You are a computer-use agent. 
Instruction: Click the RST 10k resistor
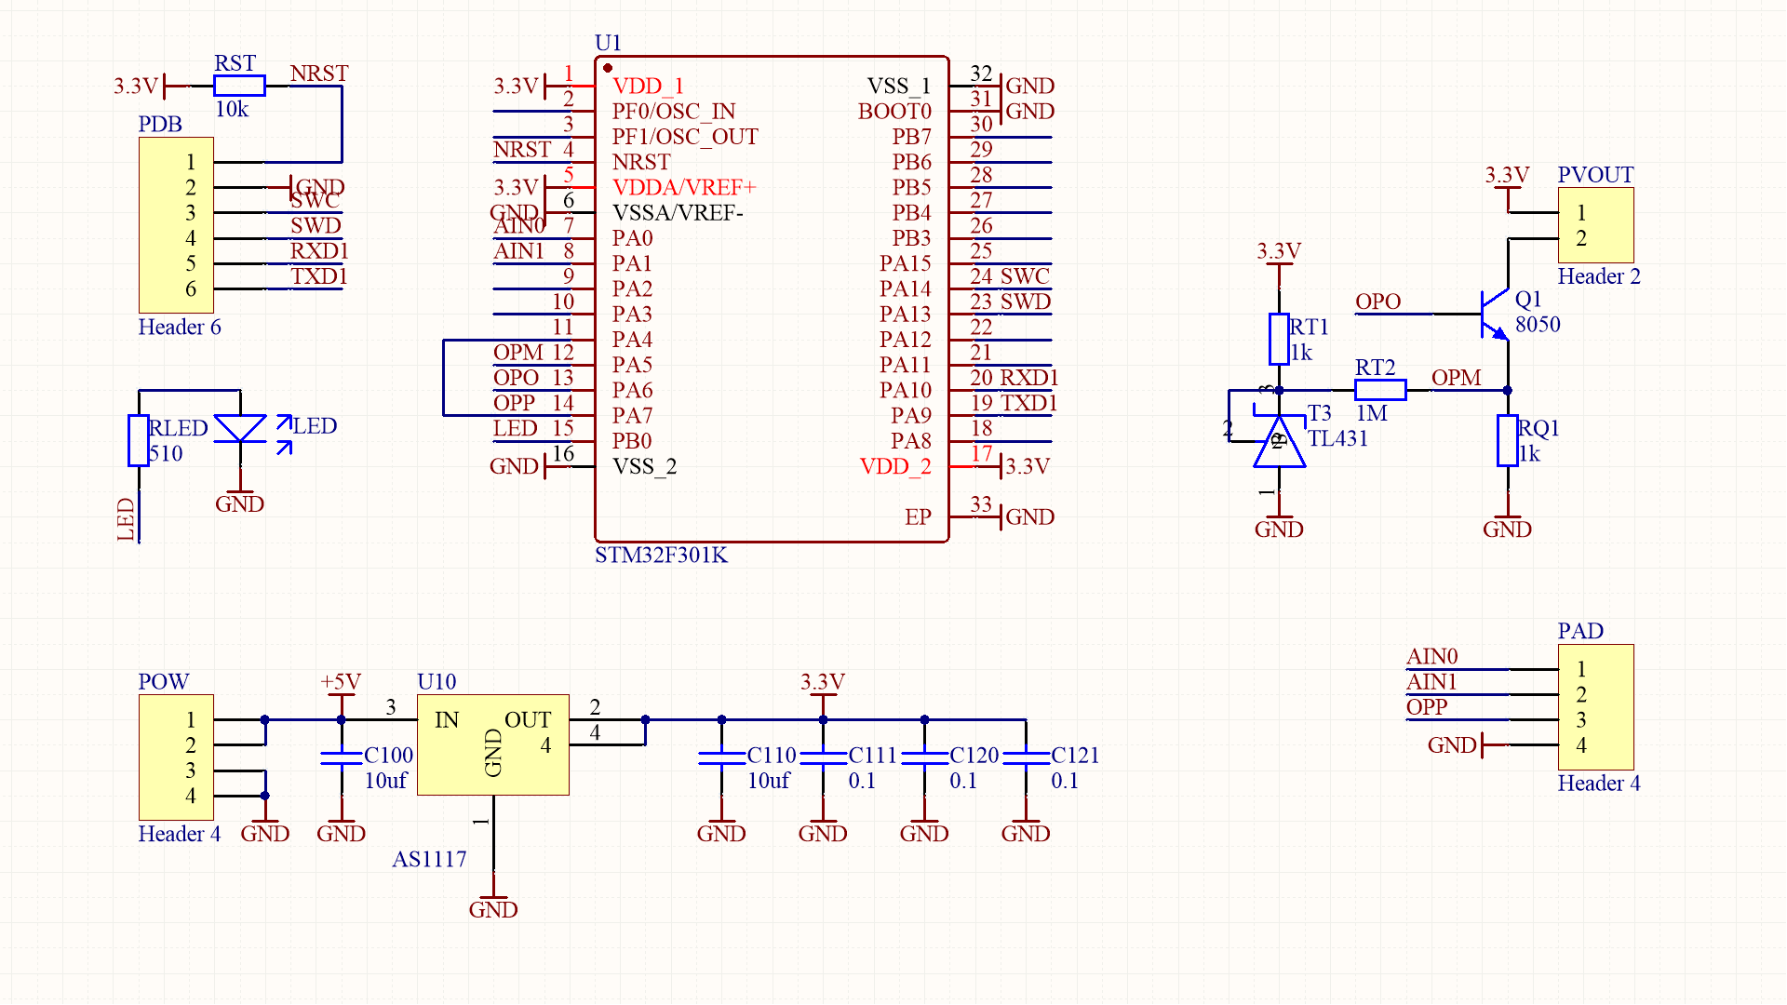[239, 86]
